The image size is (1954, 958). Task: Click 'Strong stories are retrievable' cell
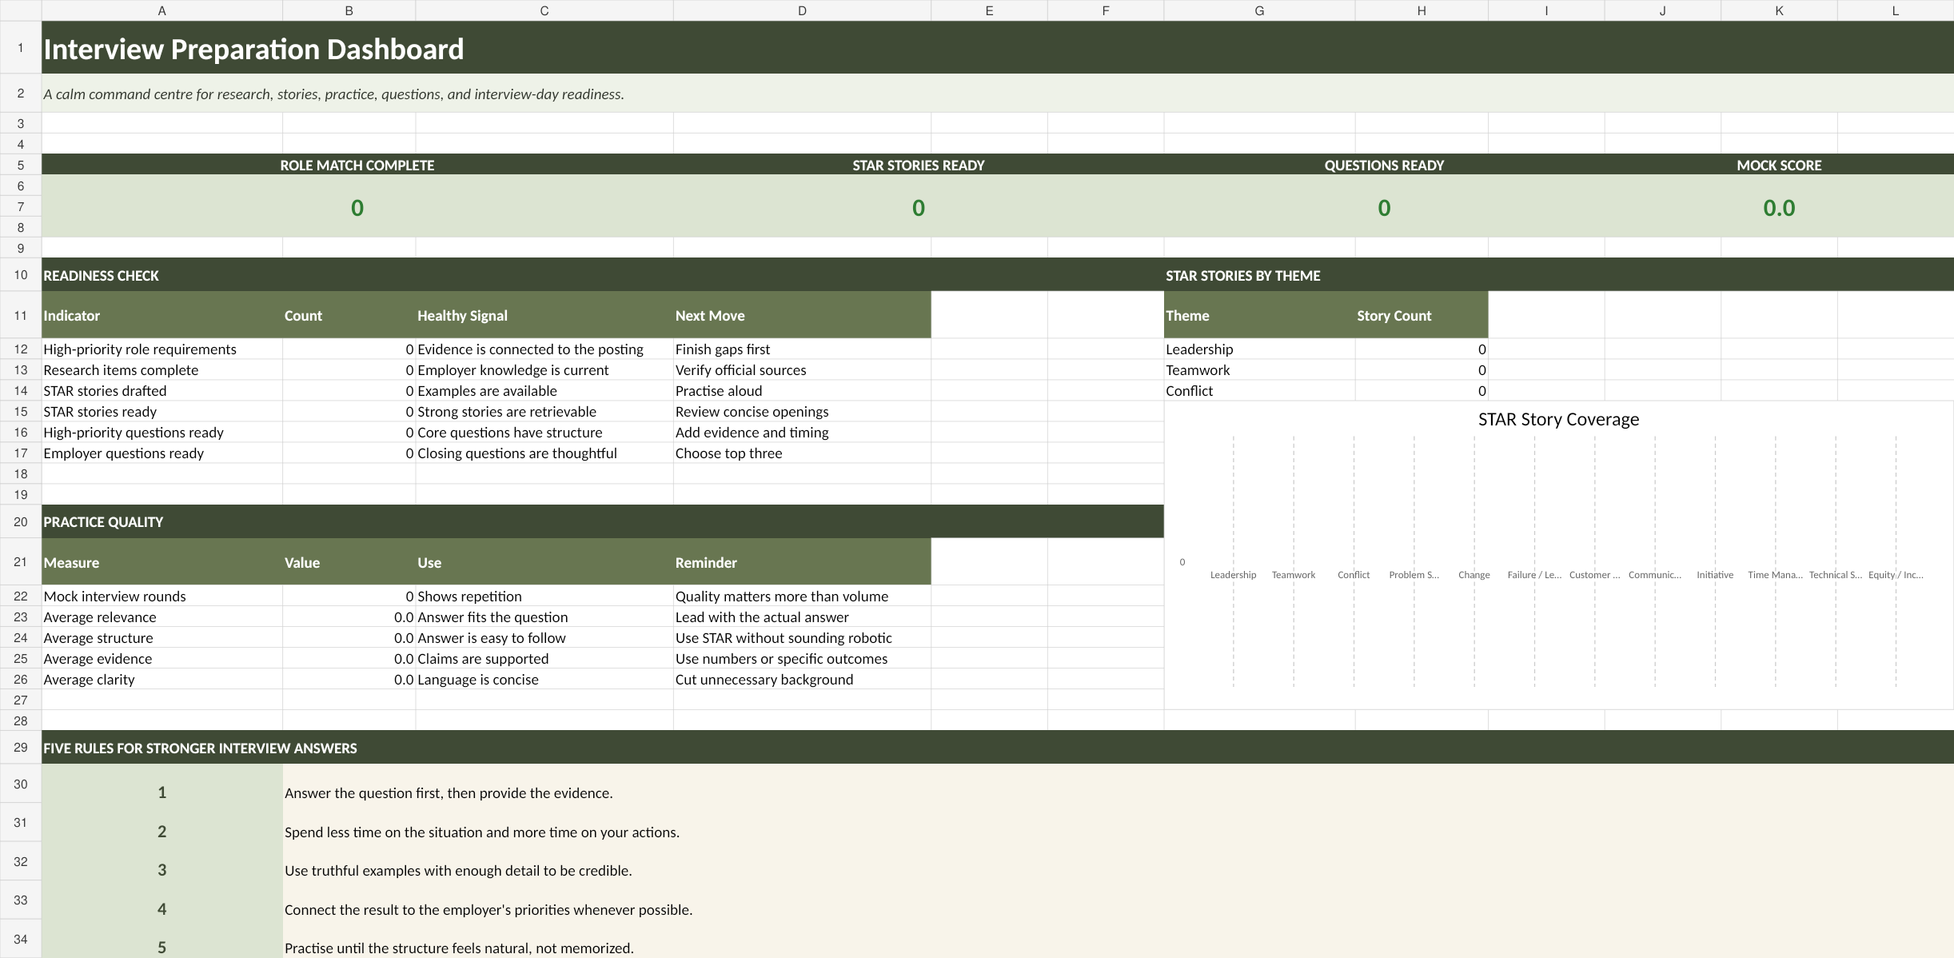[x=544, y=412]
